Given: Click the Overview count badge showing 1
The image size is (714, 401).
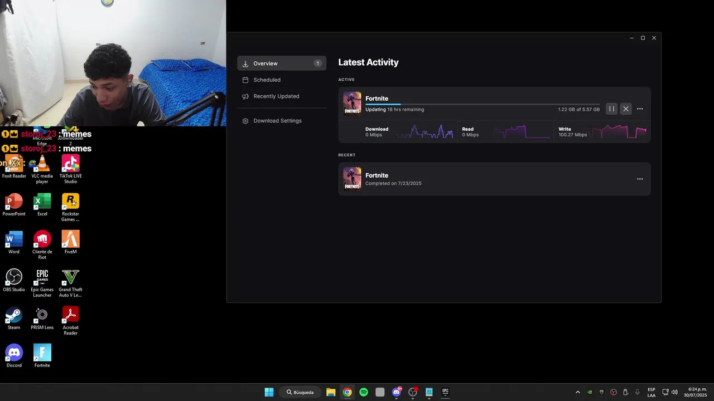Looking at the screenshot, I should coord(317,63).
